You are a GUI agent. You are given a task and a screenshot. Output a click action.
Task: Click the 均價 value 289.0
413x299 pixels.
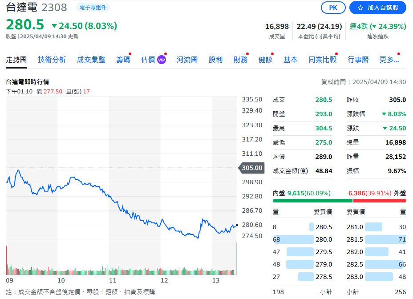pos(324,157)
